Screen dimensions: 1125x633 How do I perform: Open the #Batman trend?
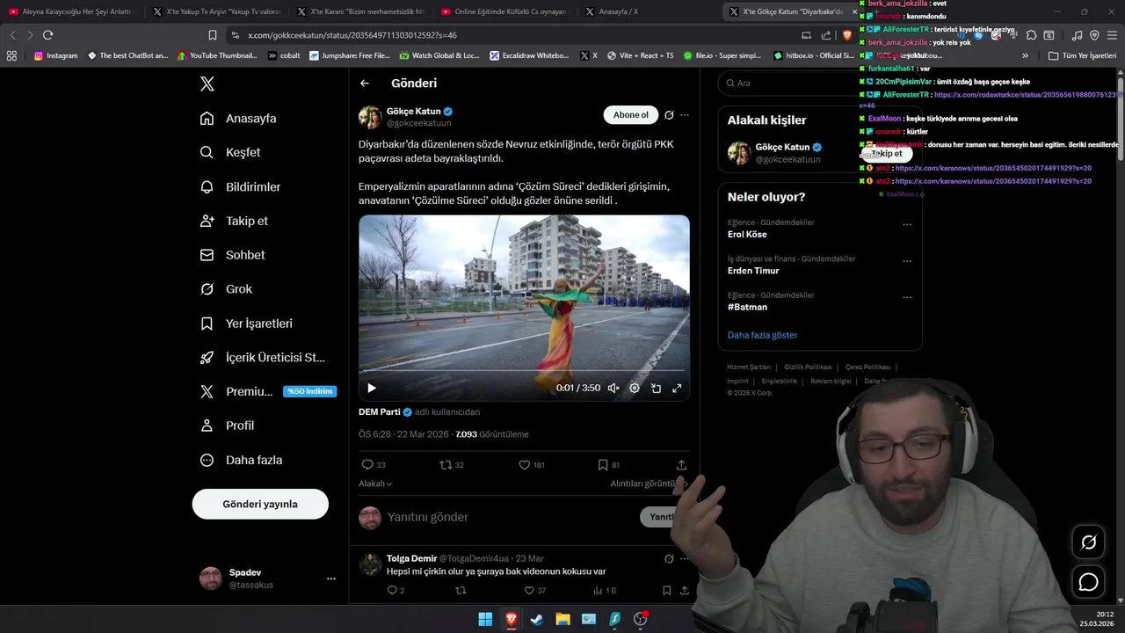click(747, 307)
